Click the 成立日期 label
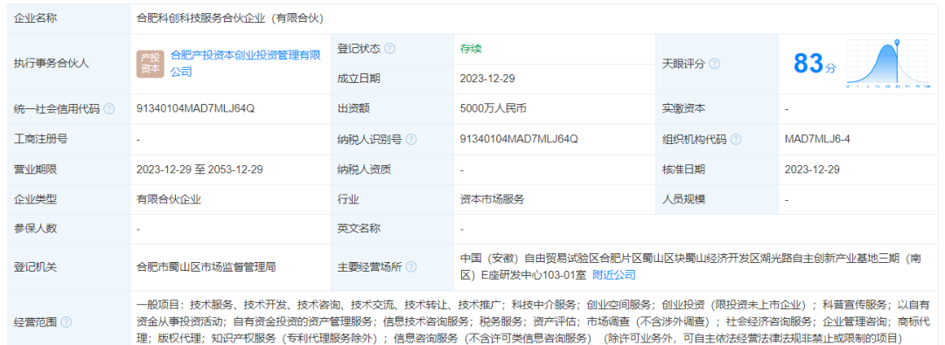Screen dimensions: 945x345 click(359, 79)
